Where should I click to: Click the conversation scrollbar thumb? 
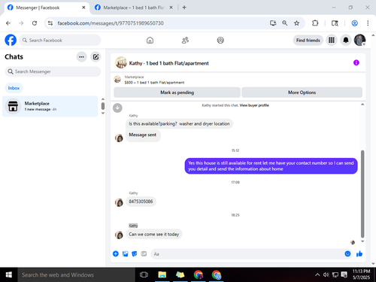(x=362, y=194)
